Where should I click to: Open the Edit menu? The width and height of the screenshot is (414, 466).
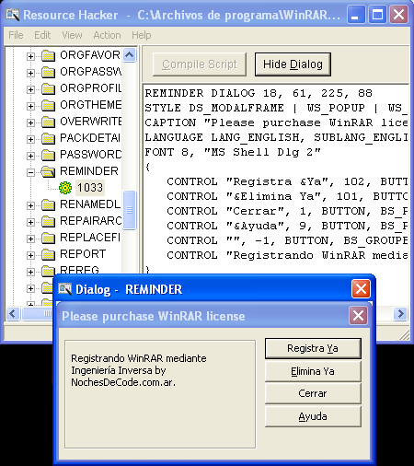(42, 35)
